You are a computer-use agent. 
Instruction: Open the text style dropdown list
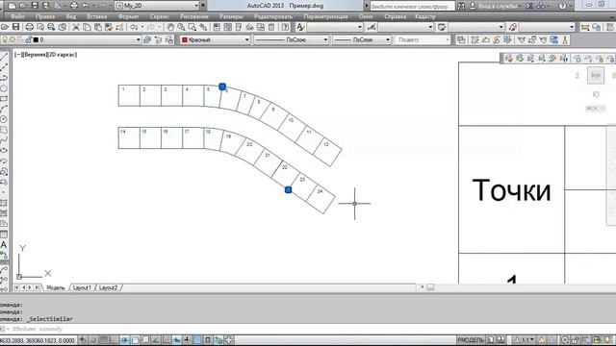pos(335,27)
